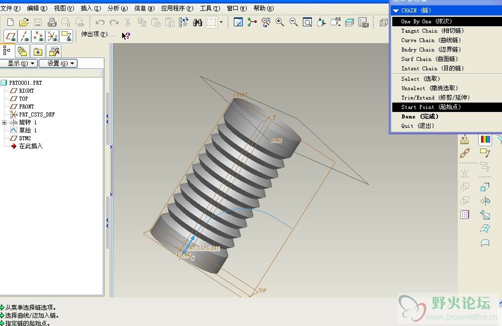Switch to the Model Tree tab
Viewport: 502px width, 326px height.
point(7,51)
